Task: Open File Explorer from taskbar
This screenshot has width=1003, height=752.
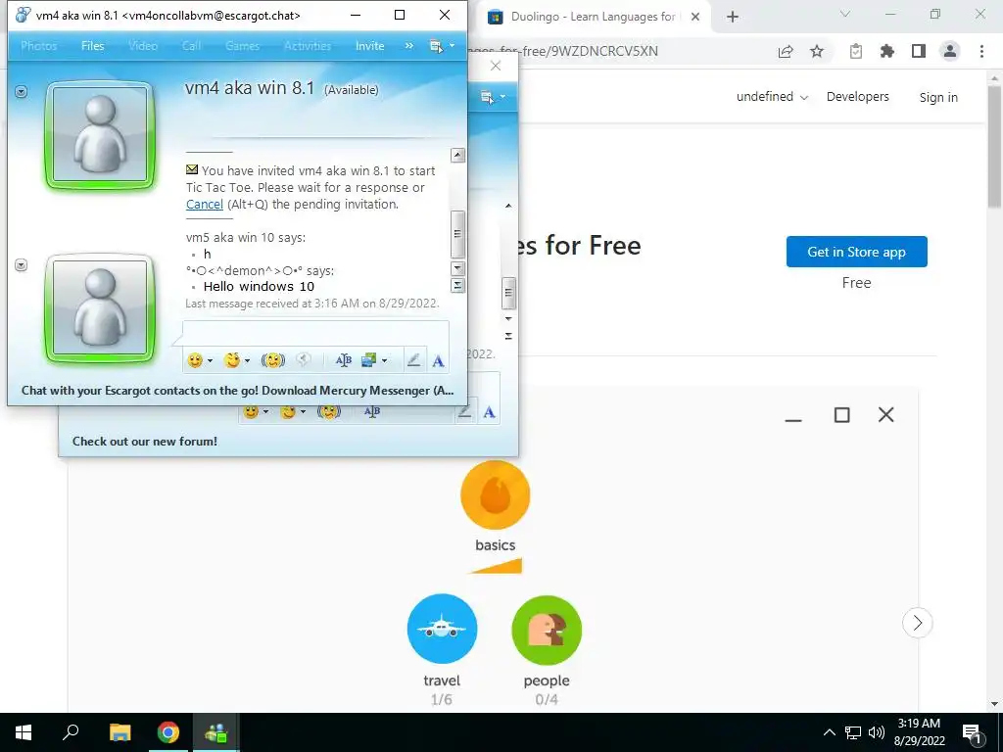Action: coord(119,732)
